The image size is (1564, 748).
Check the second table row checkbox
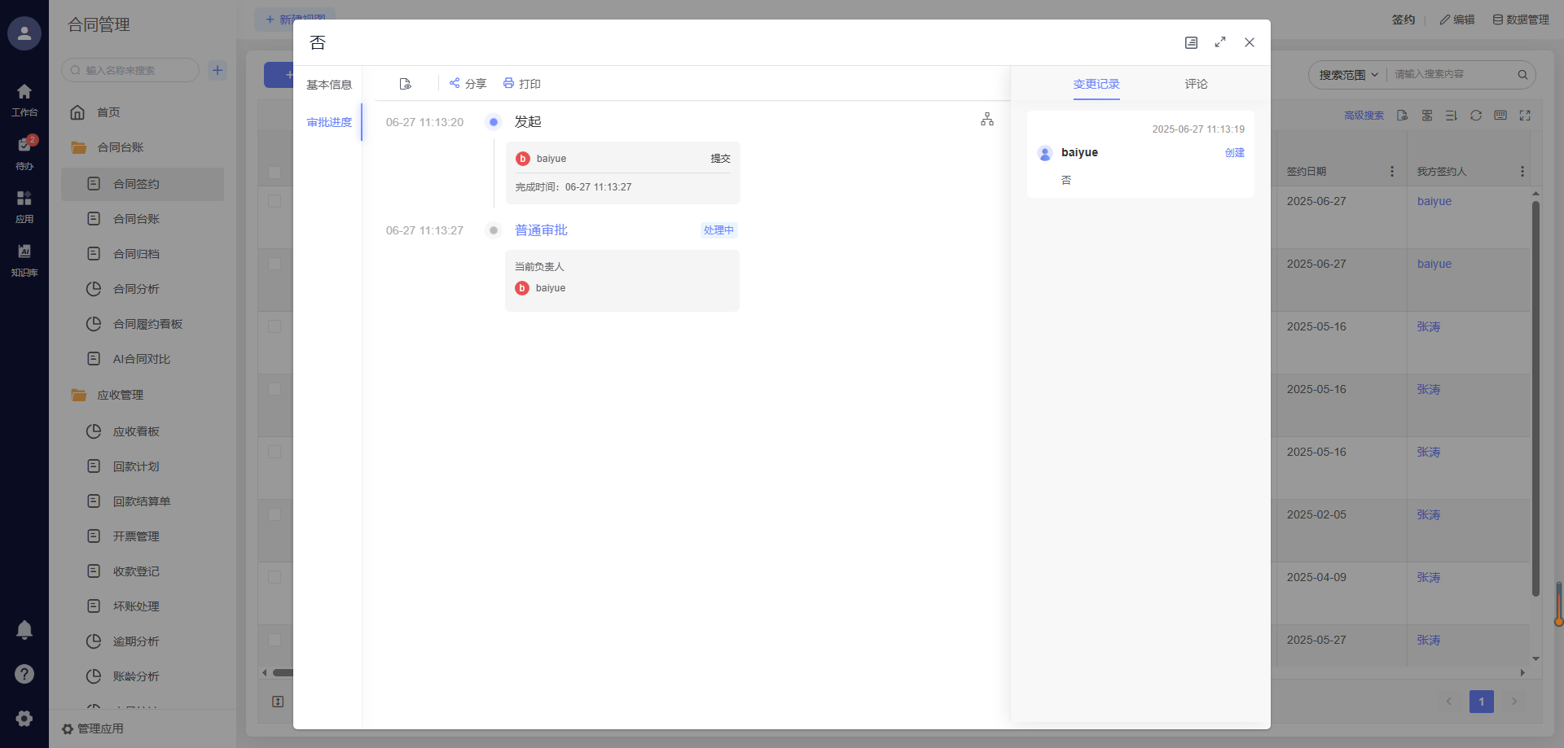pyautogui.click(x=275, y=264)
